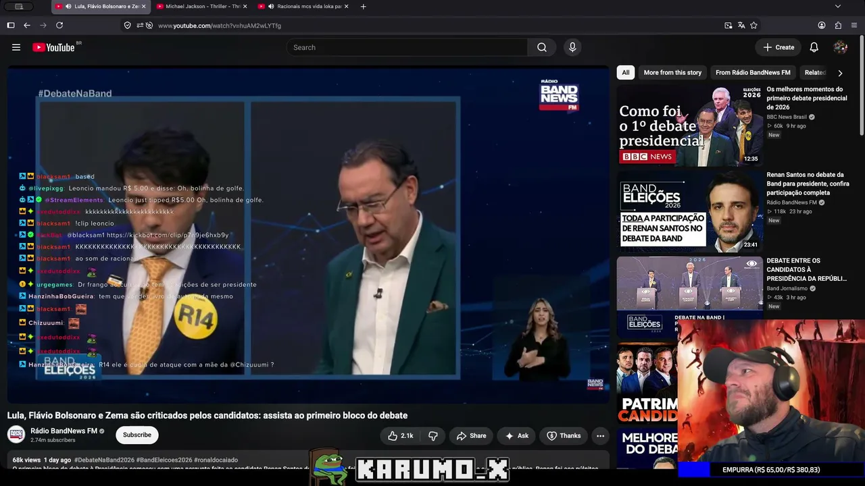Click the search magnifier button
The width and height of the screenshot is (865, 486).
pos(542,47)
